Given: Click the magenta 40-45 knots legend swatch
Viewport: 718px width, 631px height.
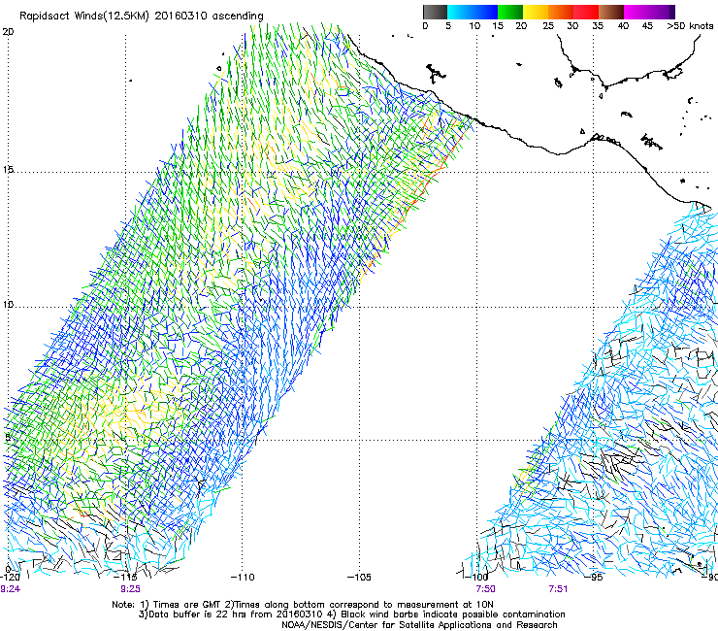Looking at the screenshot, I should click(x=636, y=12).
